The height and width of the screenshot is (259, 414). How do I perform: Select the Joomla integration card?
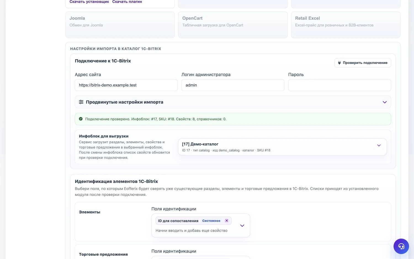coord(120,25)
